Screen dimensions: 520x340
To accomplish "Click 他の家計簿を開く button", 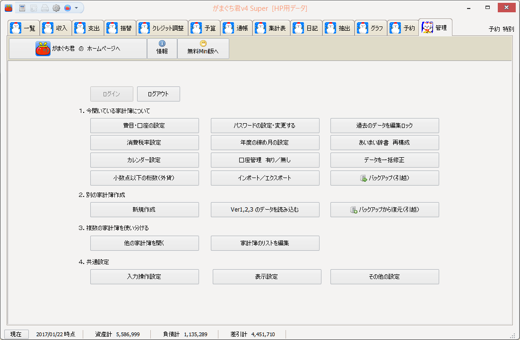I will (x=145, y=243).
